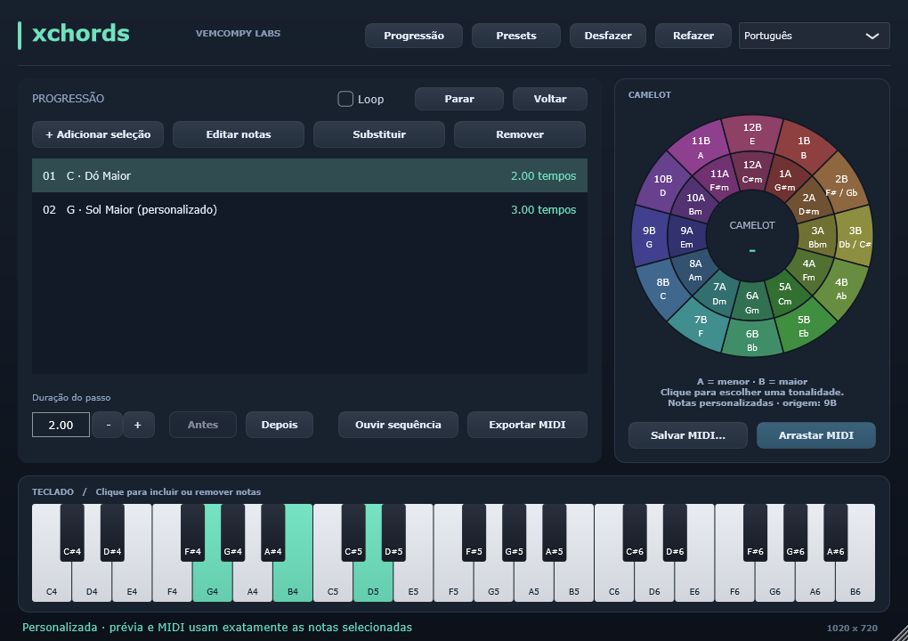Screen dimensions: 908x641
Task: Select Camelot key 9A Em
Action: [x=687, y=236]
